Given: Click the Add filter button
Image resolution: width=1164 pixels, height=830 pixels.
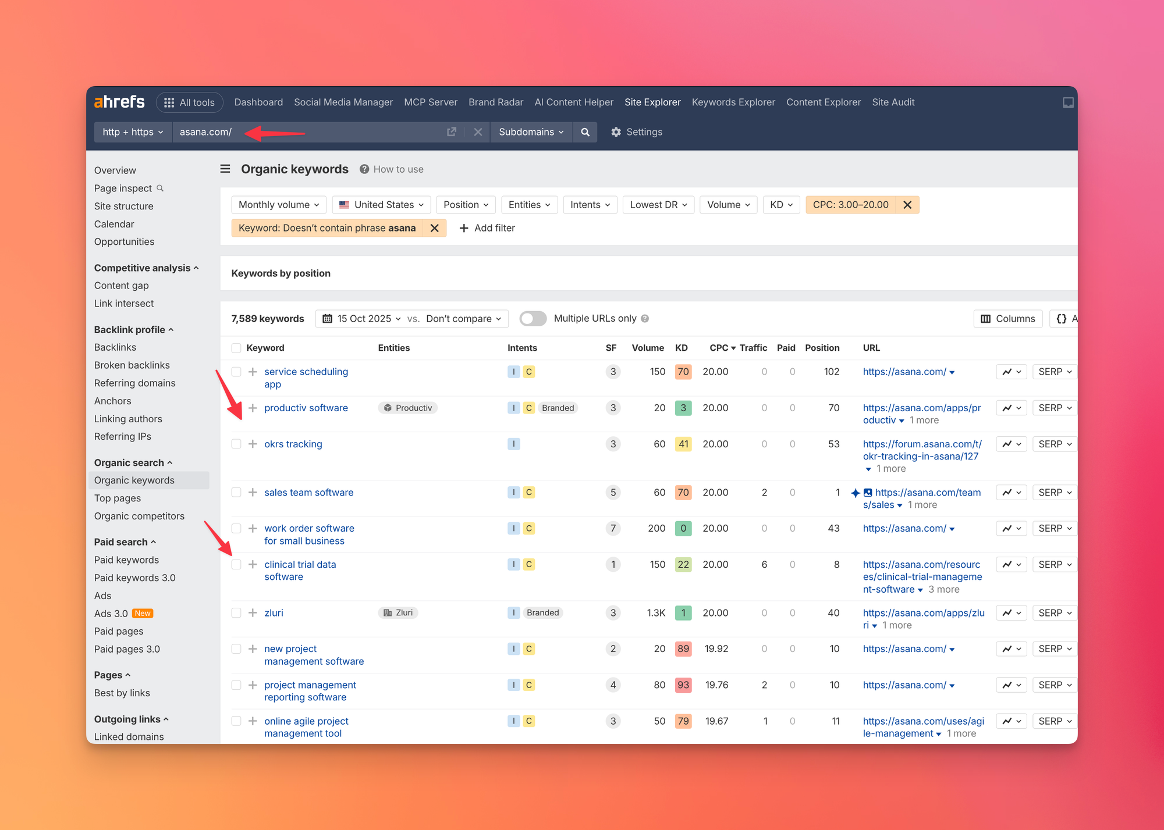Looking at the screenshot, I should click(x=487, y=228).
